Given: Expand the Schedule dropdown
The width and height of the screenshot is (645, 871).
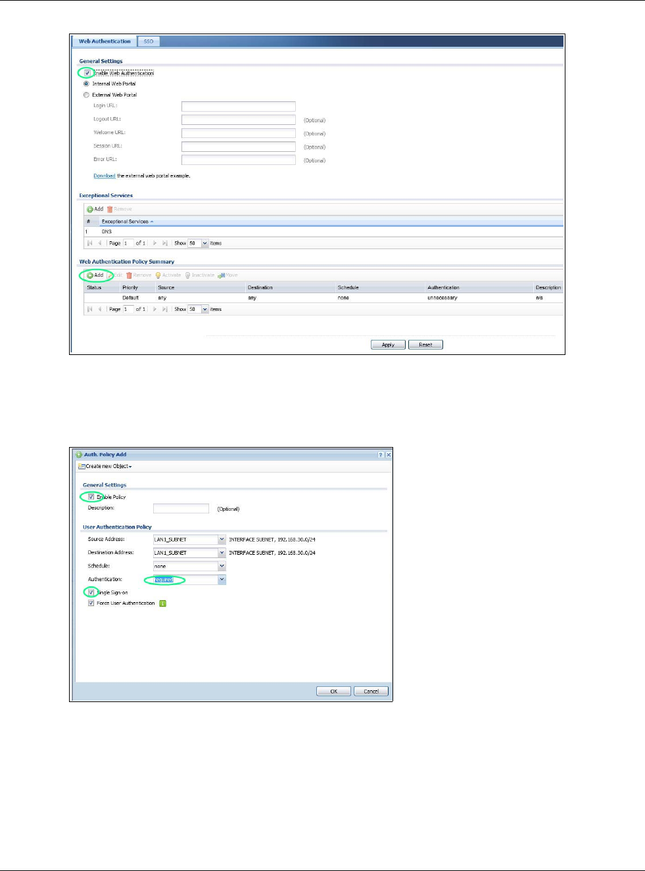Looking at the screenshot, I should [x=222, y=566].
